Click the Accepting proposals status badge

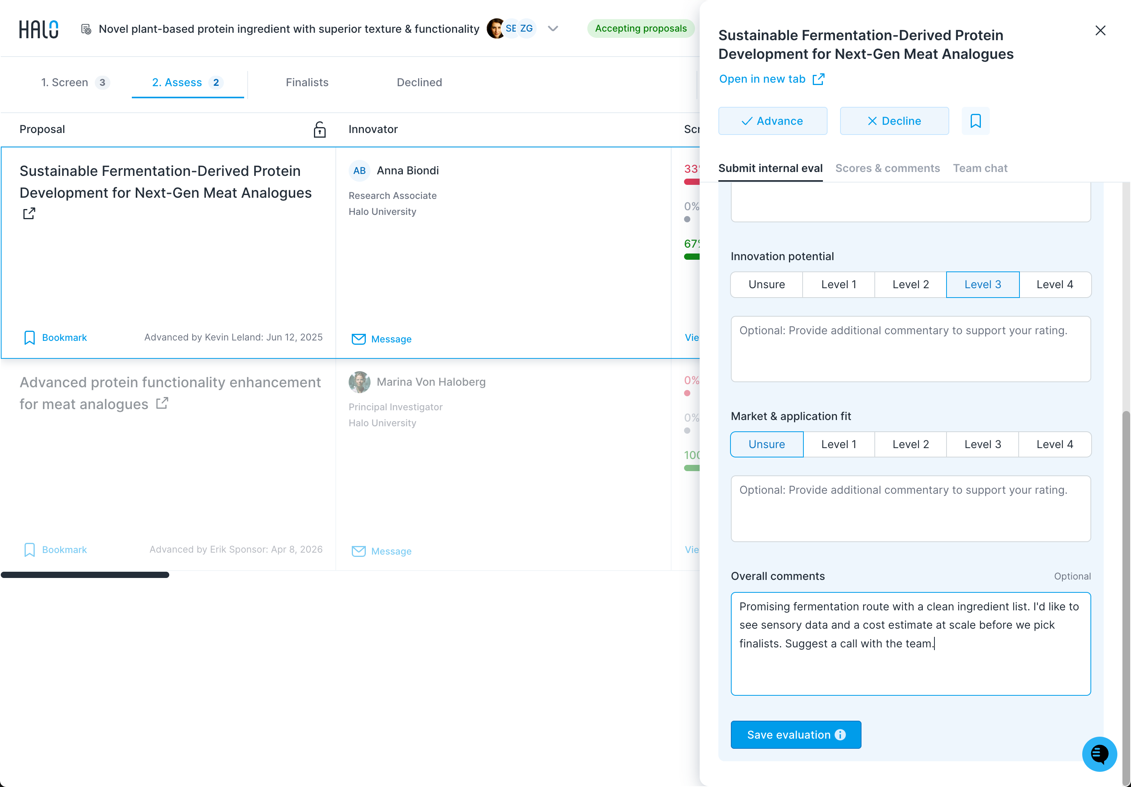point(640,28)
